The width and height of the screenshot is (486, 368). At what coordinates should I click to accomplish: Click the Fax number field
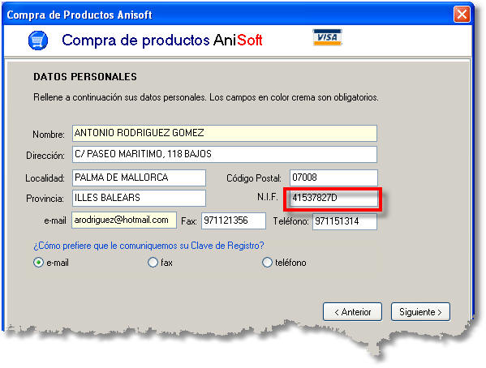[x=234, y=220]
